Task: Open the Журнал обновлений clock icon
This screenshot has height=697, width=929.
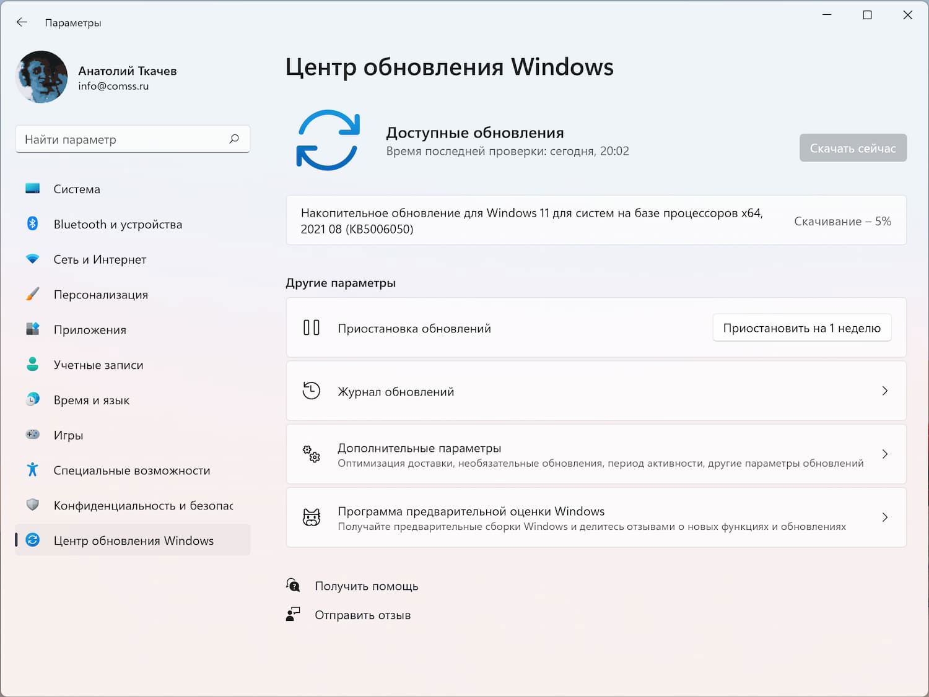Action: tap(312, 391)
